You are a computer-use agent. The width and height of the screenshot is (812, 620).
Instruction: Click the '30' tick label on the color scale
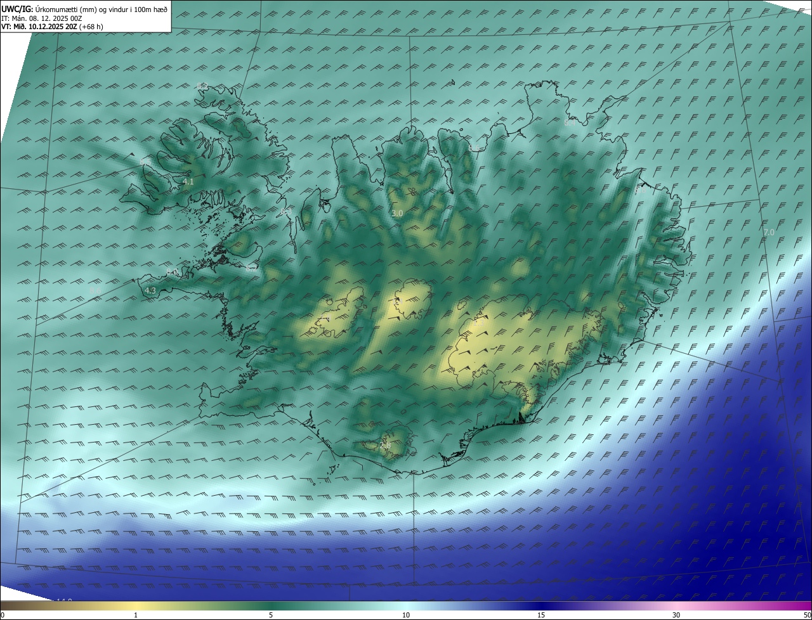pyautogui.click(x=676, y=615)
